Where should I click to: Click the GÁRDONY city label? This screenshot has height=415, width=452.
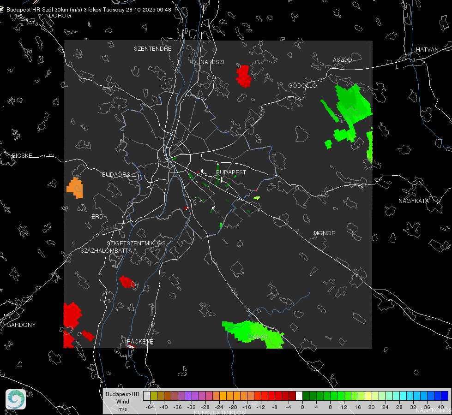[21, 325]
